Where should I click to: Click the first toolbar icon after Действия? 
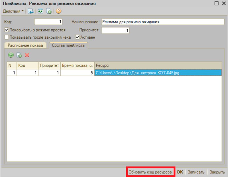31,11
